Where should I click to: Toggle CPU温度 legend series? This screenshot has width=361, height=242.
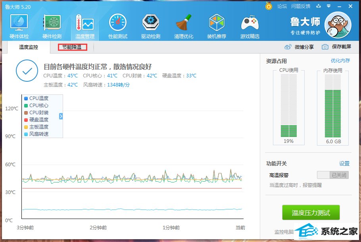(x=36, y=98)
